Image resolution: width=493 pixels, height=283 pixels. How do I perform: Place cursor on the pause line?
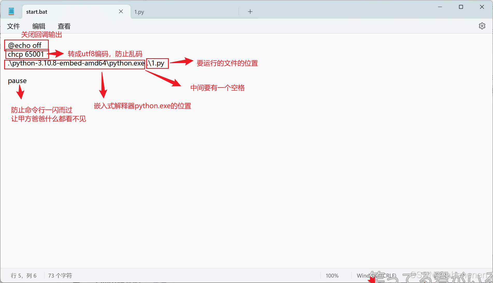point(17,81)
